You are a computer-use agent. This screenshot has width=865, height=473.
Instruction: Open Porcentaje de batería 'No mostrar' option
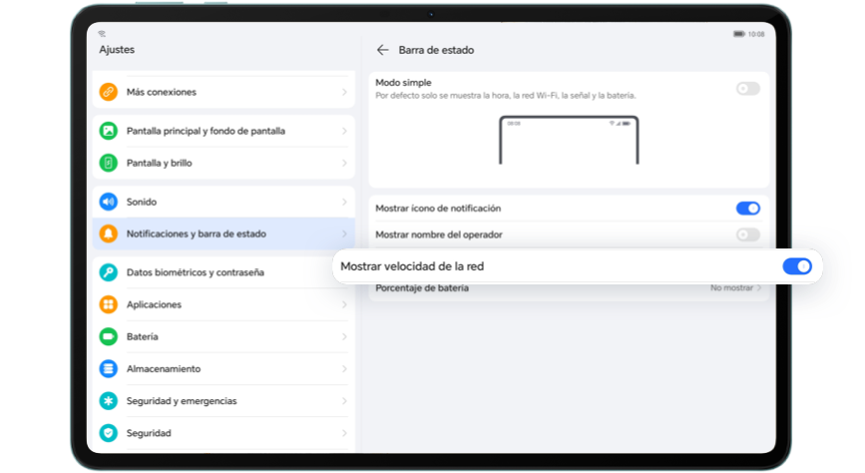(736, 288)
